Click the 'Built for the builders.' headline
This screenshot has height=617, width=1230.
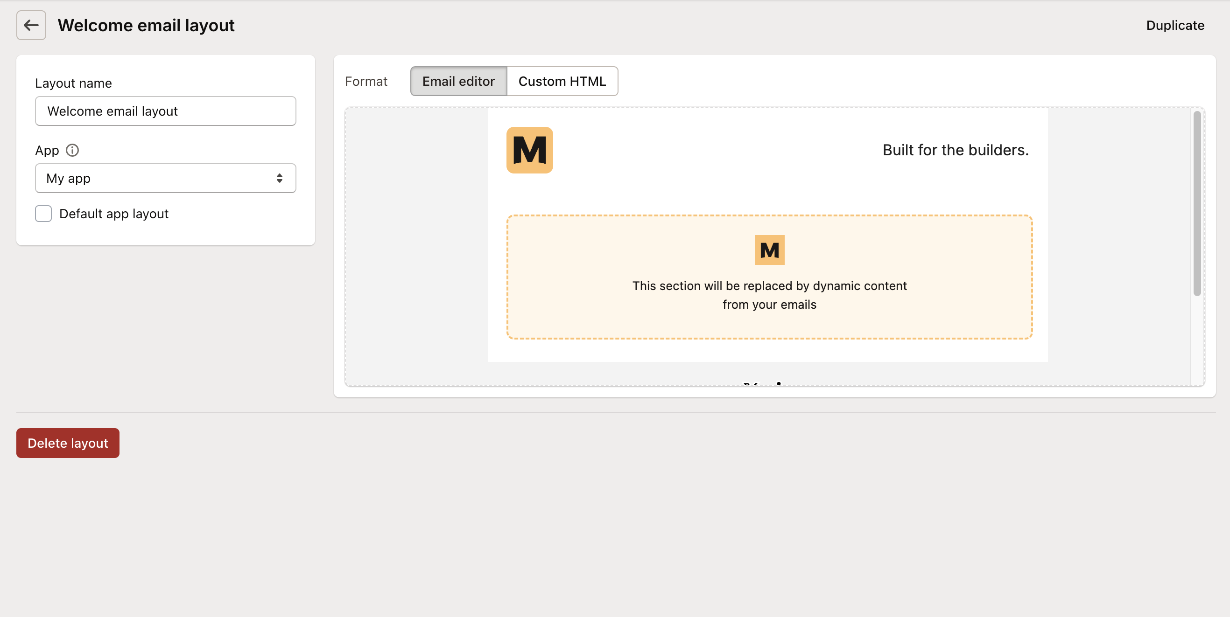click(x=956, y=150)
